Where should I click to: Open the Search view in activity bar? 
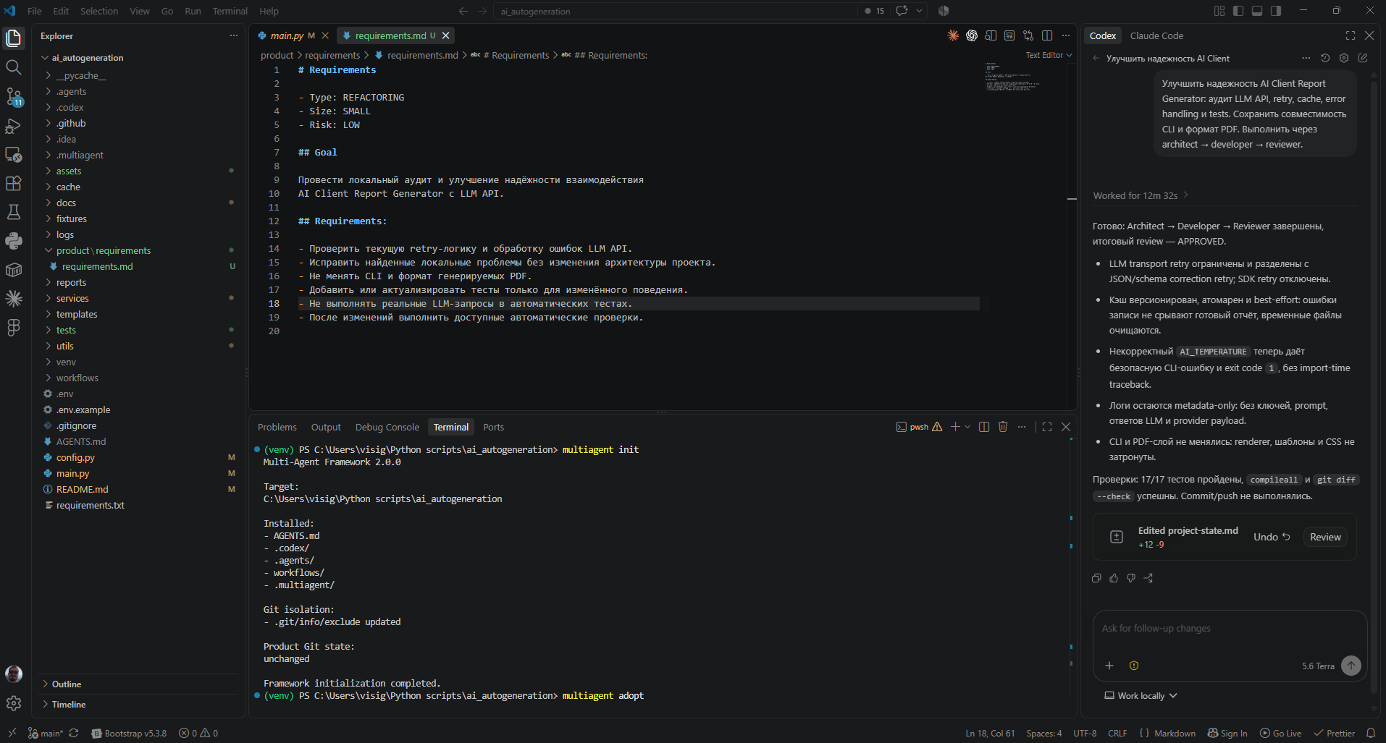pos(13,67)
